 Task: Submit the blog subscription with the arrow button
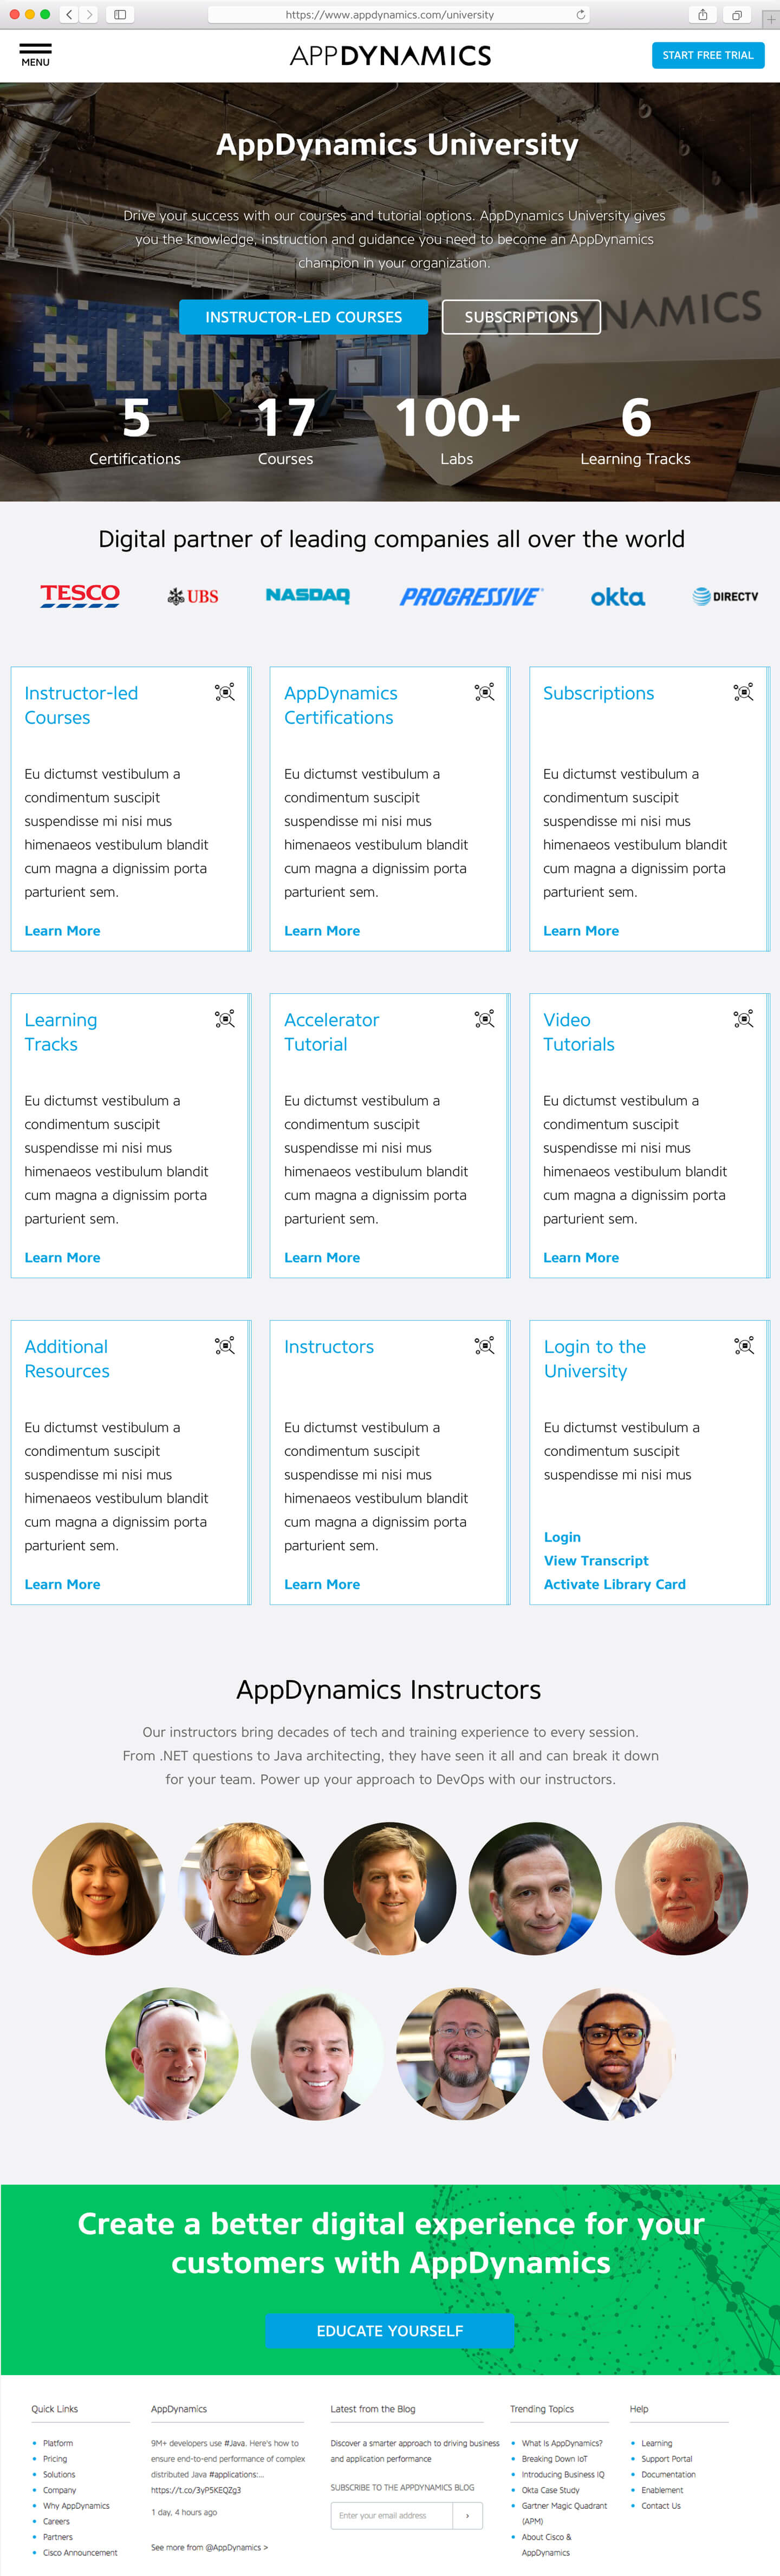coord(467,2515)
